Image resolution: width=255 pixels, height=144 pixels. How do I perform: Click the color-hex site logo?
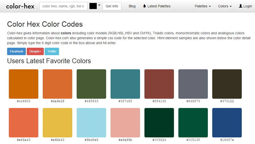click(x=20, y=6)
